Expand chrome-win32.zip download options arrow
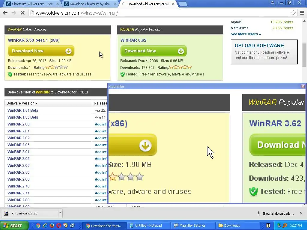Screen dimensions: 307x230 point(60,213)
